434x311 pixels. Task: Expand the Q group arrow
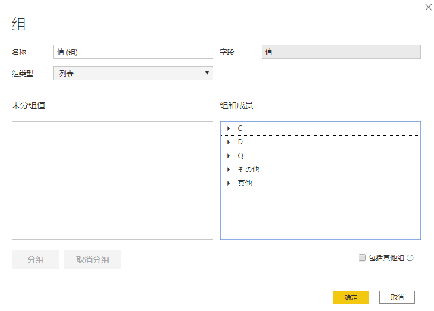[229, 156]
